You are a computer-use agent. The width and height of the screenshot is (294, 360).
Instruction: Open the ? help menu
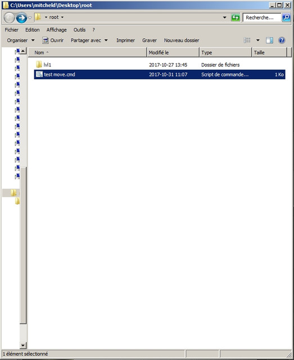pyautogui.click(x=93, y=30)
